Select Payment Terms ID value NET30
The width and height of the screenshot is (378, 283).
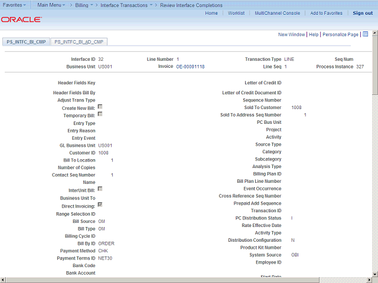[105, 258]
